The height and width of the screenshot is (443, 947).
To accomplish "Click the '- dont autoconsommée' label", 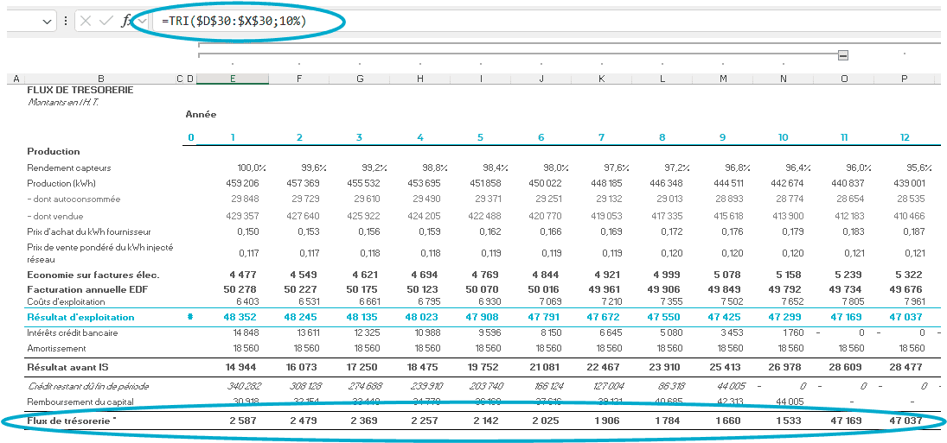I will pyautogui.click(x=74, y=199).
